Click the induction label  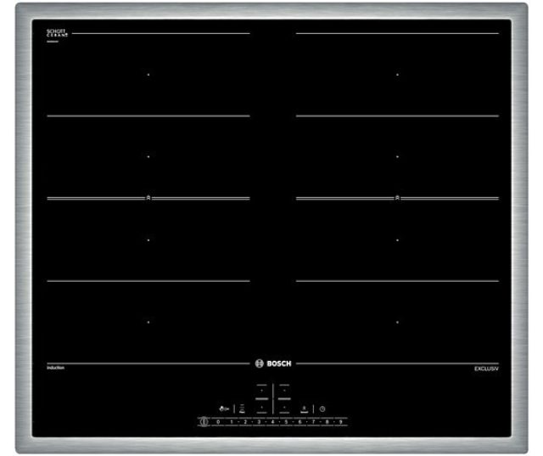(x=55, y=368)
